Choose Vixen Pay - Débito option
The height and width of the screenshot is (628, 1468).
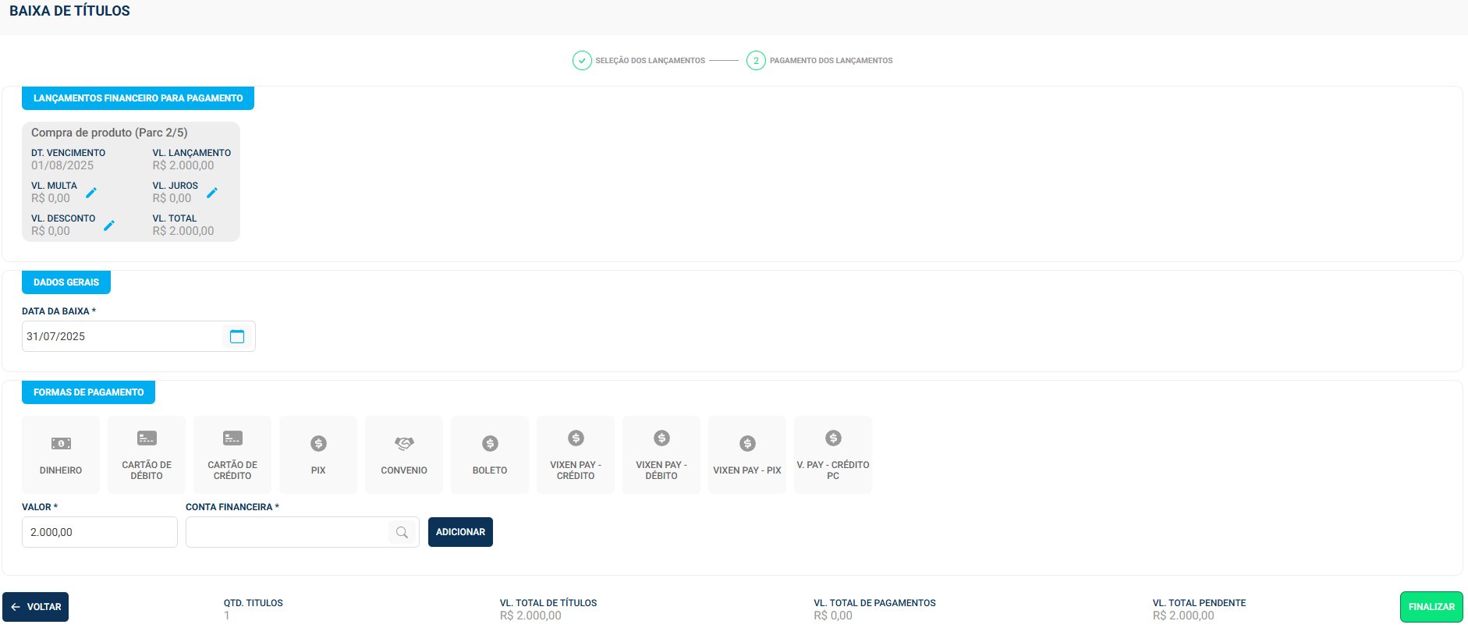pyautogui.click(x=661, y=455)
